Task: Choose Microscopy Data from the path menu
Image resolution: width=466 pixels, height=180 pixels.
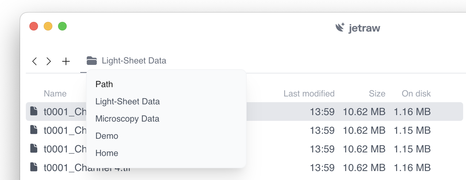Action: tap(127, 119)
